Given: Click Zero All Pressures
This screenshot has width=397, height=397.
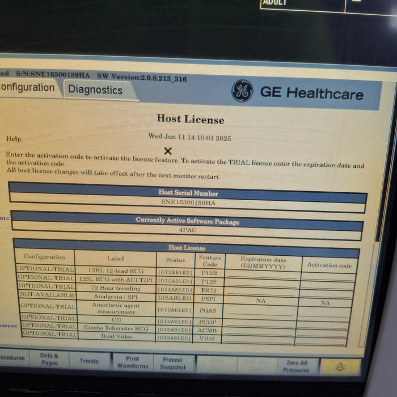Looking at the screenshot, I should click(x=296, y=366).
